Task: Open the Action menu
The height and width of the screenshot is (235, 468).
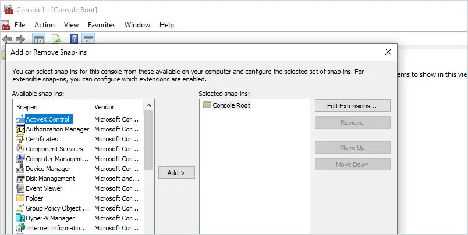Action: pos(44,25)
